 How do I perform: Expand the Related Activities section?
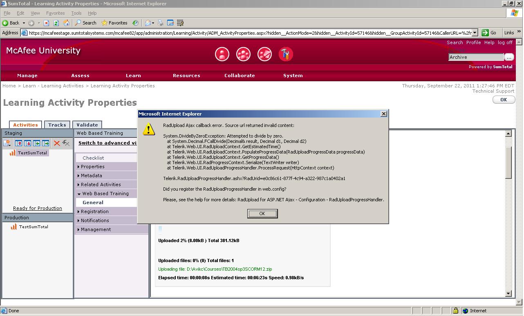point(78,185)
